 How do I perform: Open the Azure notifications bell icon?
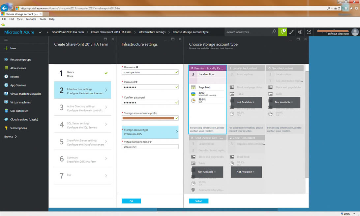point(283,32)
